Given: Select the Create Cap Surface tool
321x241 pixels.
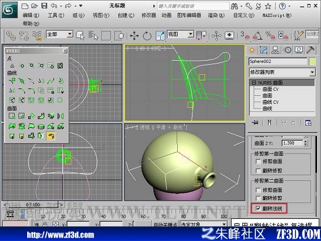Looking at the screenshot, I should click(x=41, y=126).
